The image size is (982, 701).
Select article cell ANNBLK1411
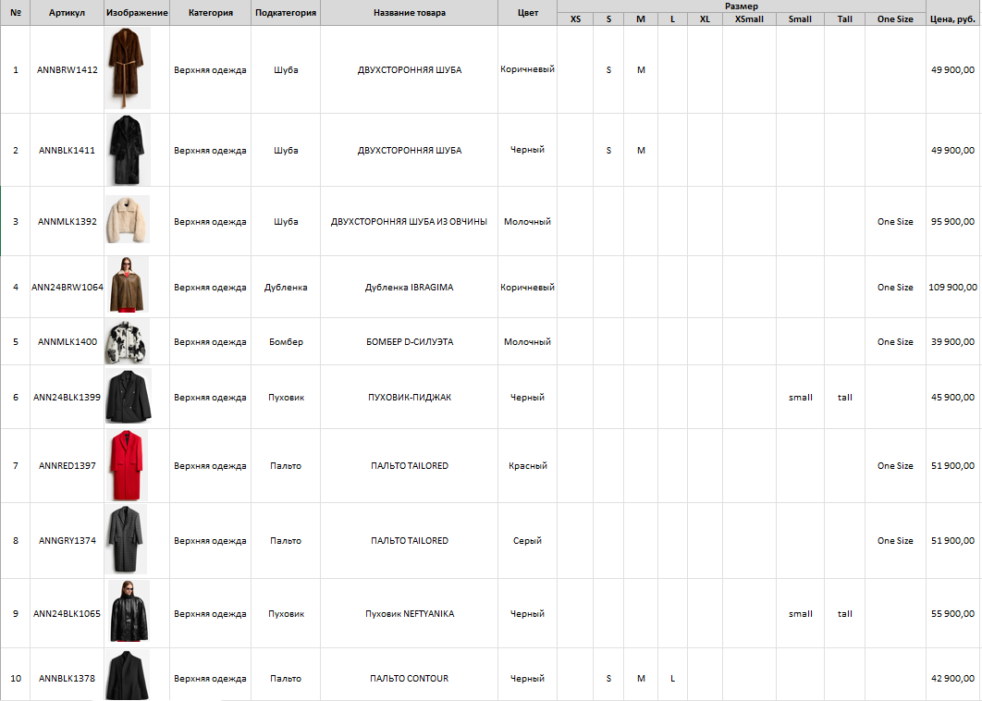click(x=67, y=151)
